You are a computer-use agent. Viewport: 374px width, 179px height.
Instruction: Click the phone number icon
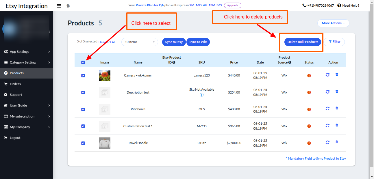(x=304, y=5)
